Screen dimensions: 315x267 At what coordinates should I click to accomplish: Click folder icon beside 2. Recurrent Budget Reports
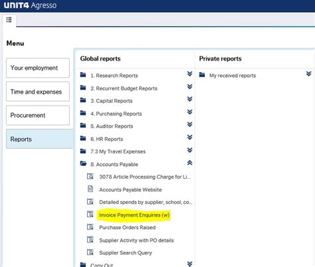pos(83,88)
